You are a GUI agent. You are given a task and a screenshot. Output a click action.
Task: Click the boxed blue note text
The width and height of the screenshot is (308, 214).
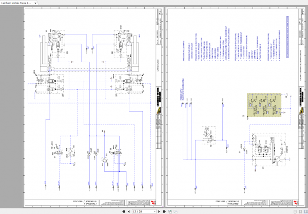point(287,37)
